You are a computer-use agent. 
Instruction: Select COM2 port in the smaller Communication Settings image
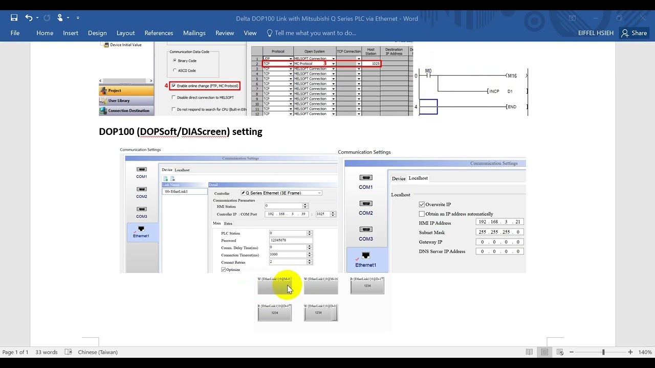click(141, 192)
